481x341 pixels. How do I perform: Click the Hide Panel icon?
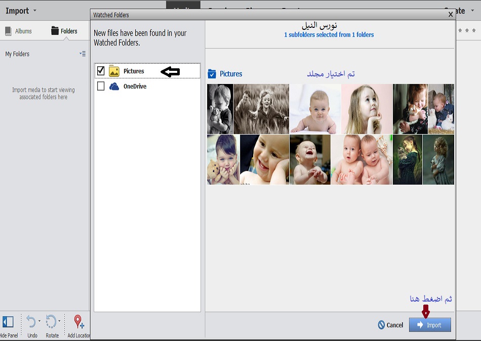point(8,322)
